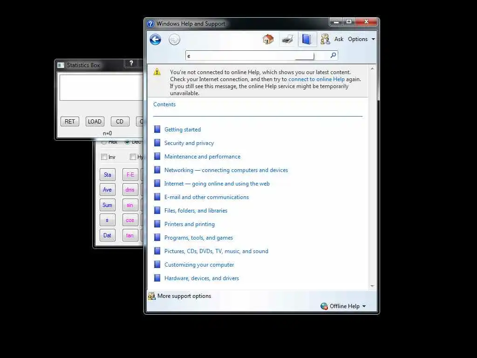Click CD button in Statistics Box
Image resolution: width=477 pixels, height=358 pixels.
point(120,122)
